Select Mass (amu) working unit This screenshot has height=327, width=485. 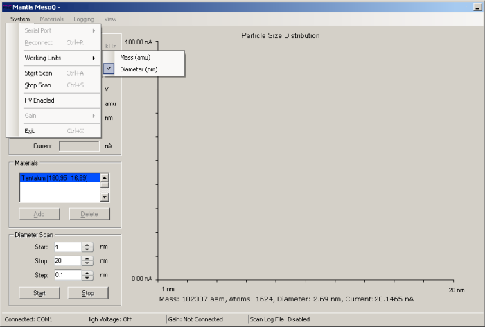(x=144, y=58)
